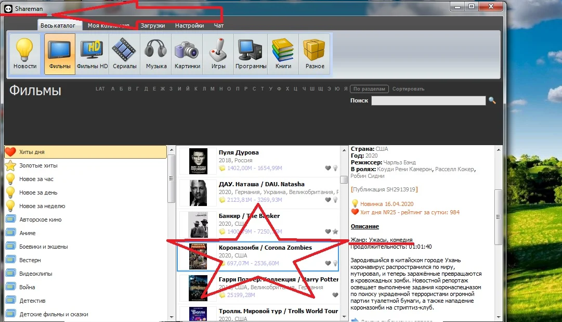Open the Картинки section
562x322 pixels.
[186, 53]
